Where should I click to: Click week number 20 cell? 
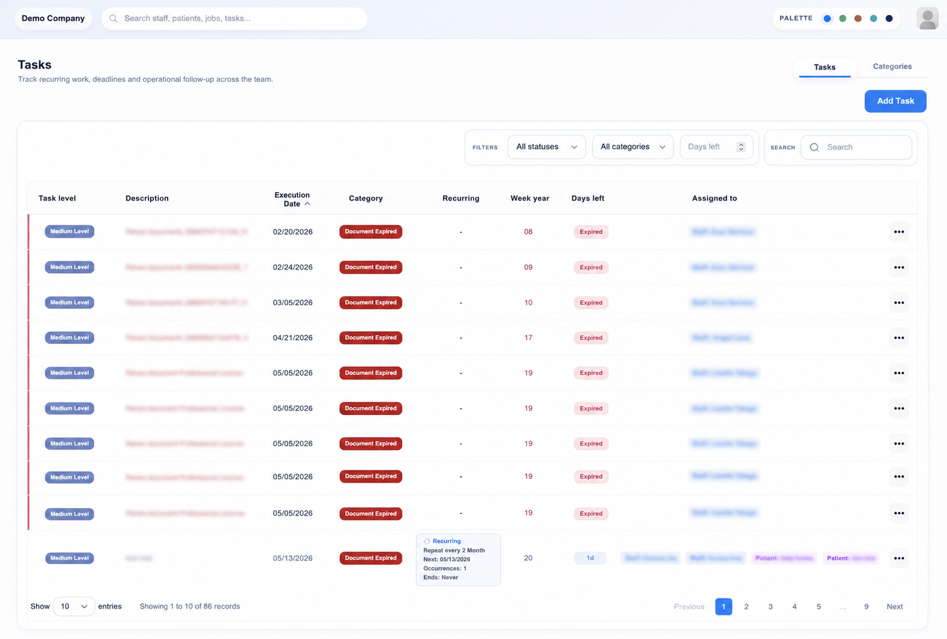tap(528, 558)
